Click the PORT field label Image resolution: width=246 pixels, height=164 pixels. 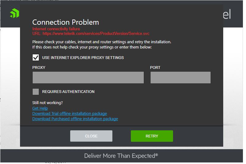pyautogui.click(x=155, y=68)
